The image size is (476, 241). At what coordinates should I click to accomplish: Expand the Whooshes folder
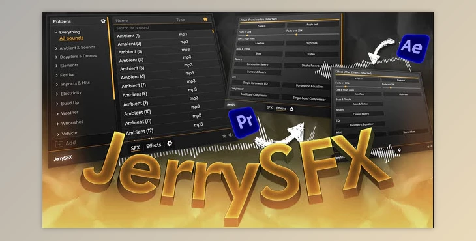[57, 124]
